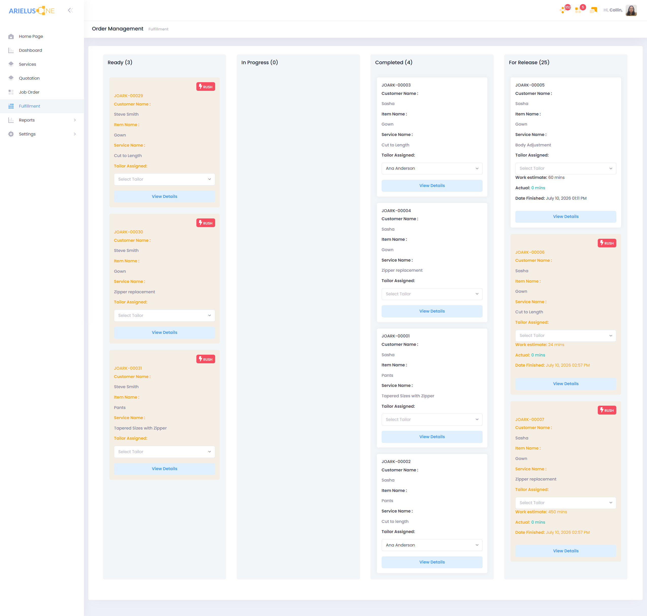Click Reports bar chart icon
The width and height of the screenshot is (647, 616).
point(11,120)
